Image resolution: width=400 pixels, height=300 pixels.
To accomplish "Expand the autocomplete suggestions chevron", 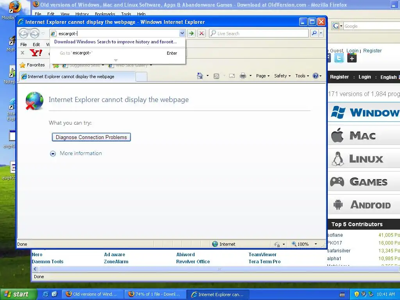I will tap(116, 60).
